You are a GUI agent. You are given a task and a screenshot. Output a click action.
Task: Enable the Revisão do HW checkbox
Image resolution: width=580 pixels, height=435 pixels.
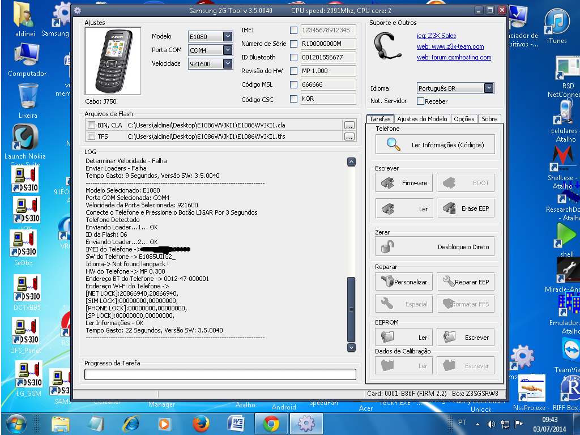point(294,71)
